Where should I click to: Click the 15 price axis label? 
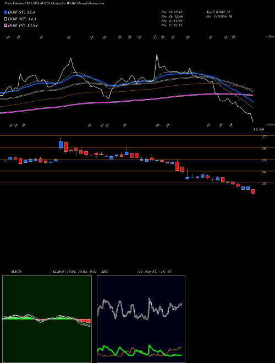[263, 160]
